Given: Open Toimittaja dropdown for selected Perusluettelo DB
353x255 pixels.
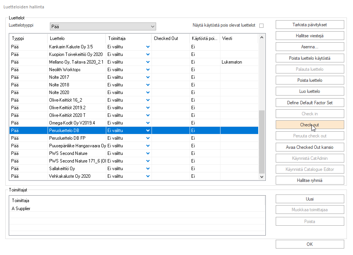Looking at the screenshot, I should click(148, 131).
